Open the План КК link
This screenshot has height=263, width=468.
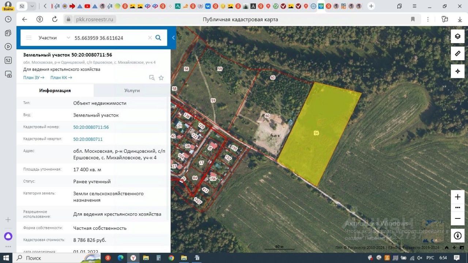61,77
